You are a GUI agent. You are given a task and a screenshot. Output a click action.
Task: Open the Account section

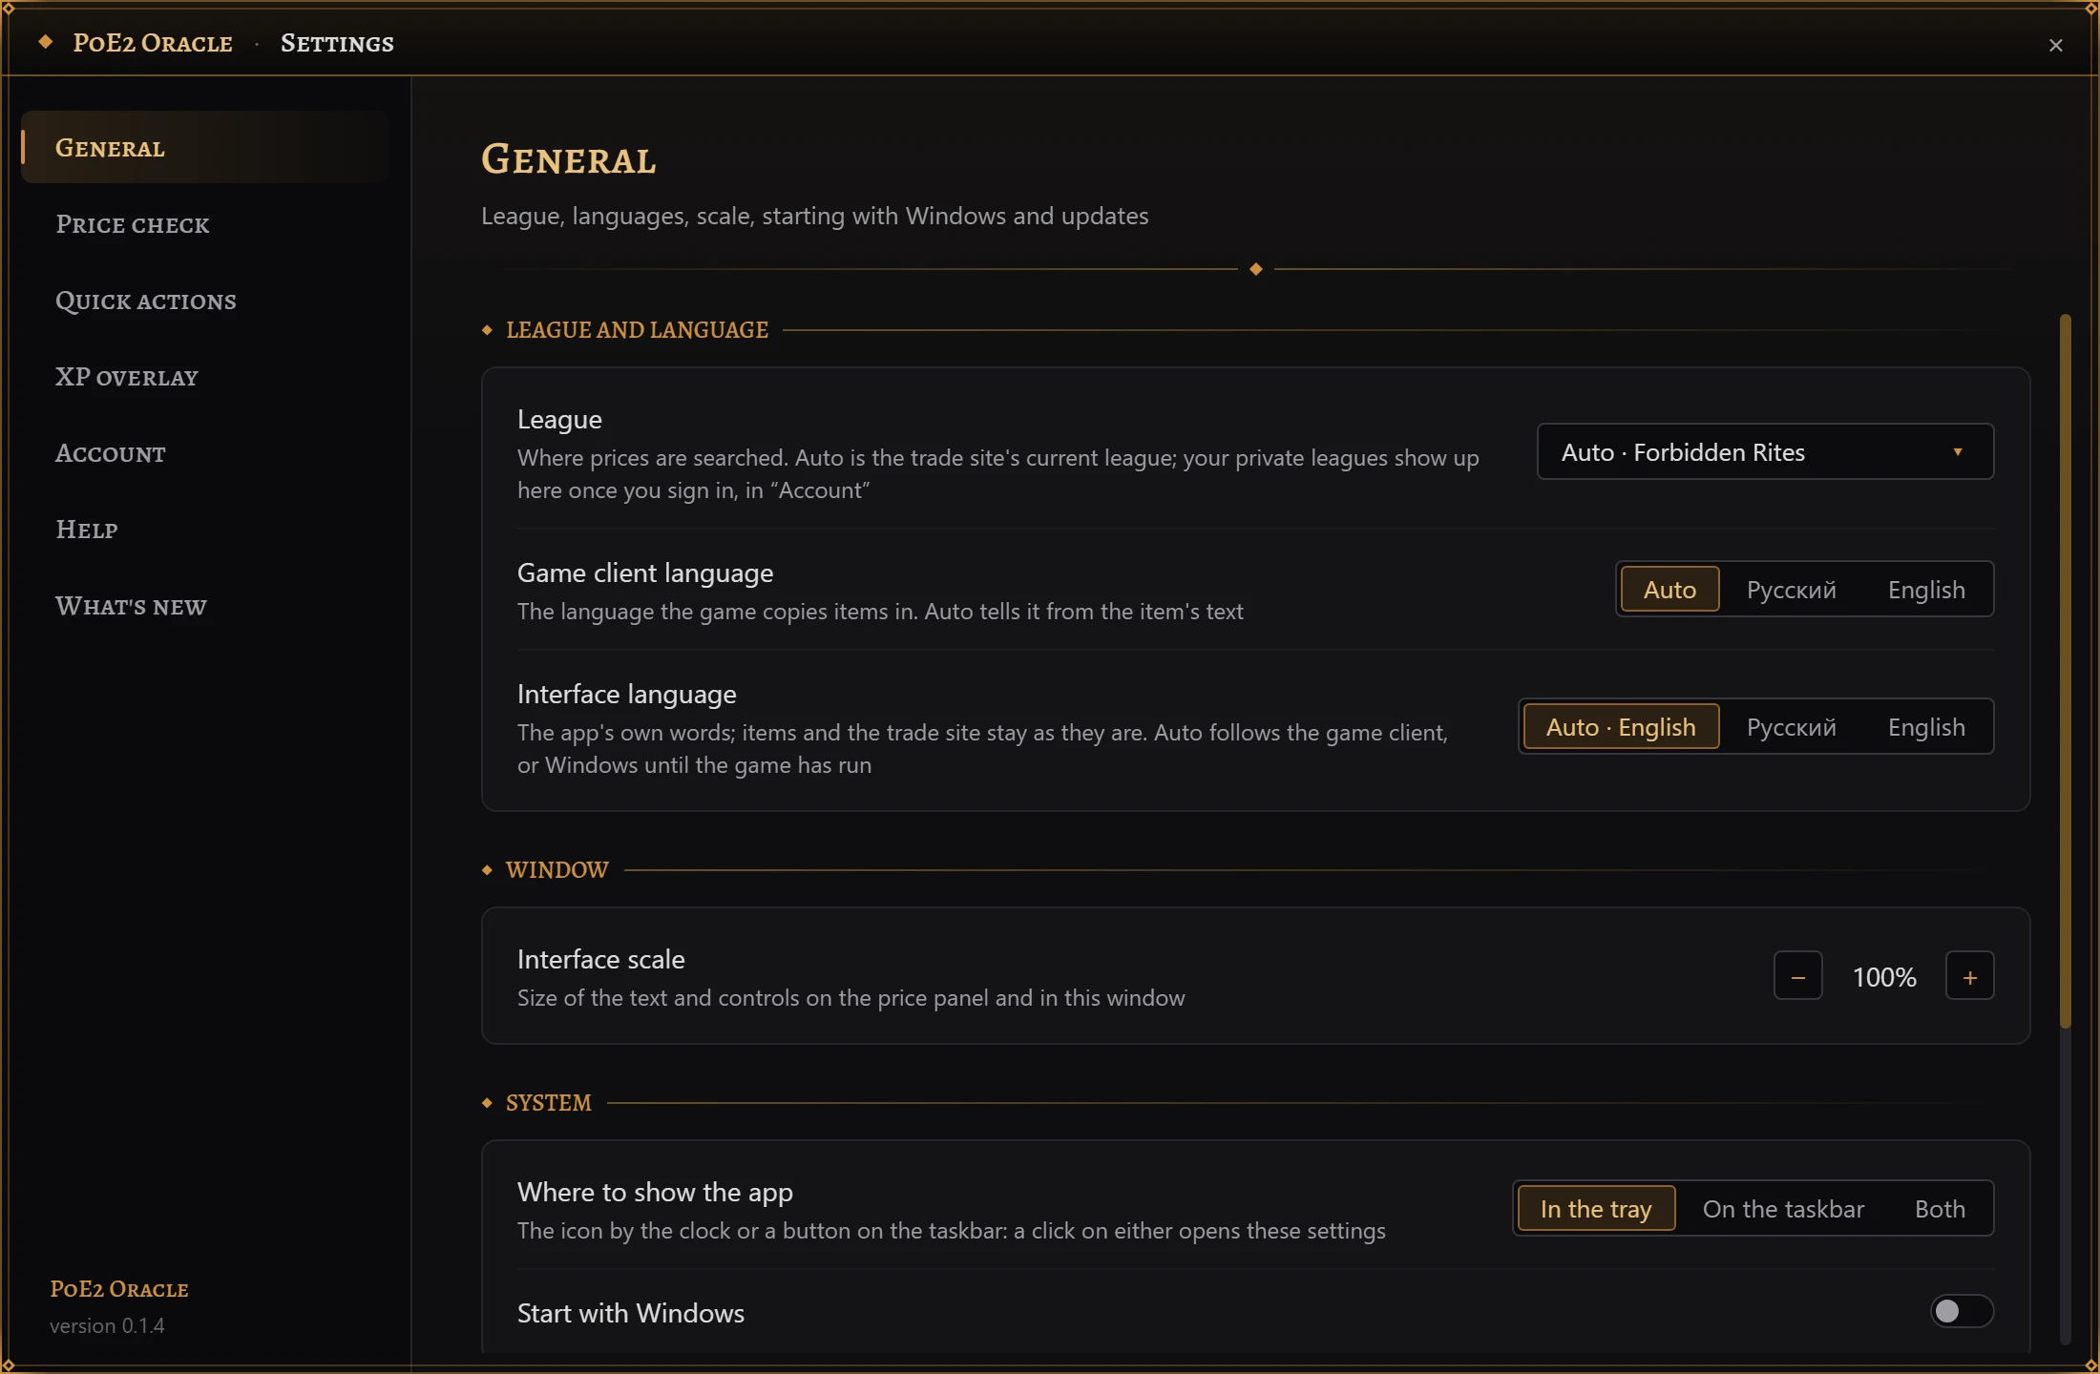pyautogui.click(x=204, y=453)
